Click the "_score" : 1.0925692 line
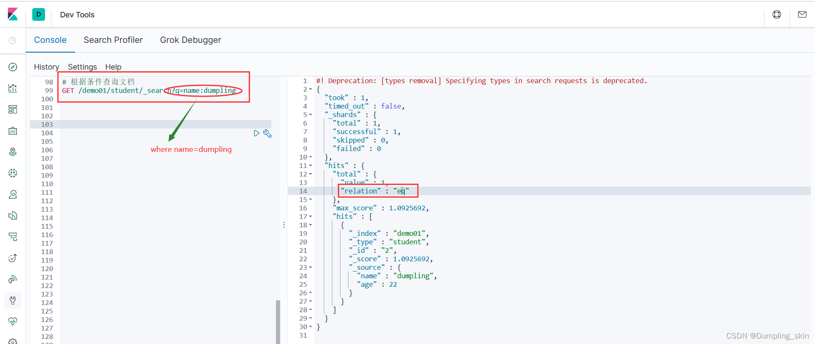The height and width of the screenshot is (344, 815). pos(391,259)
